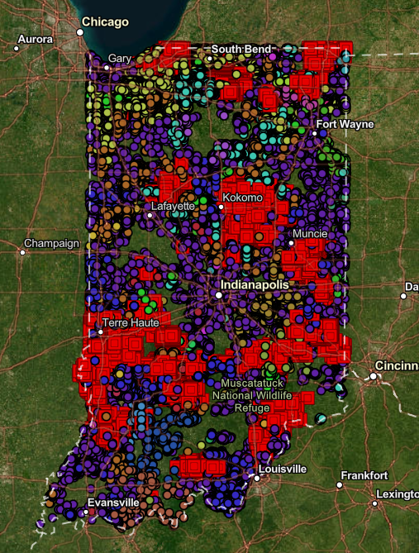Select the white dot marking Muncie

point(292,243)
